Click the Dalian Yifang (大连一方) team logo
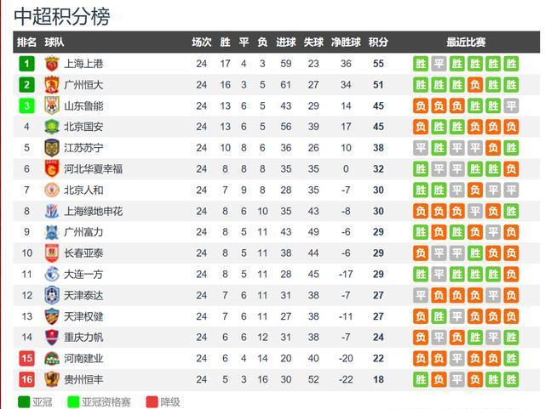This screenshot has width=545, height=409. coord(51,274)
